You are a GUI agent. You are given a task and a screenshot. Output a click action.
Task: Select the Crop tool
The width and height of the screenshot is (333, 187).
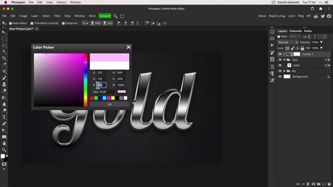point(4,58)
